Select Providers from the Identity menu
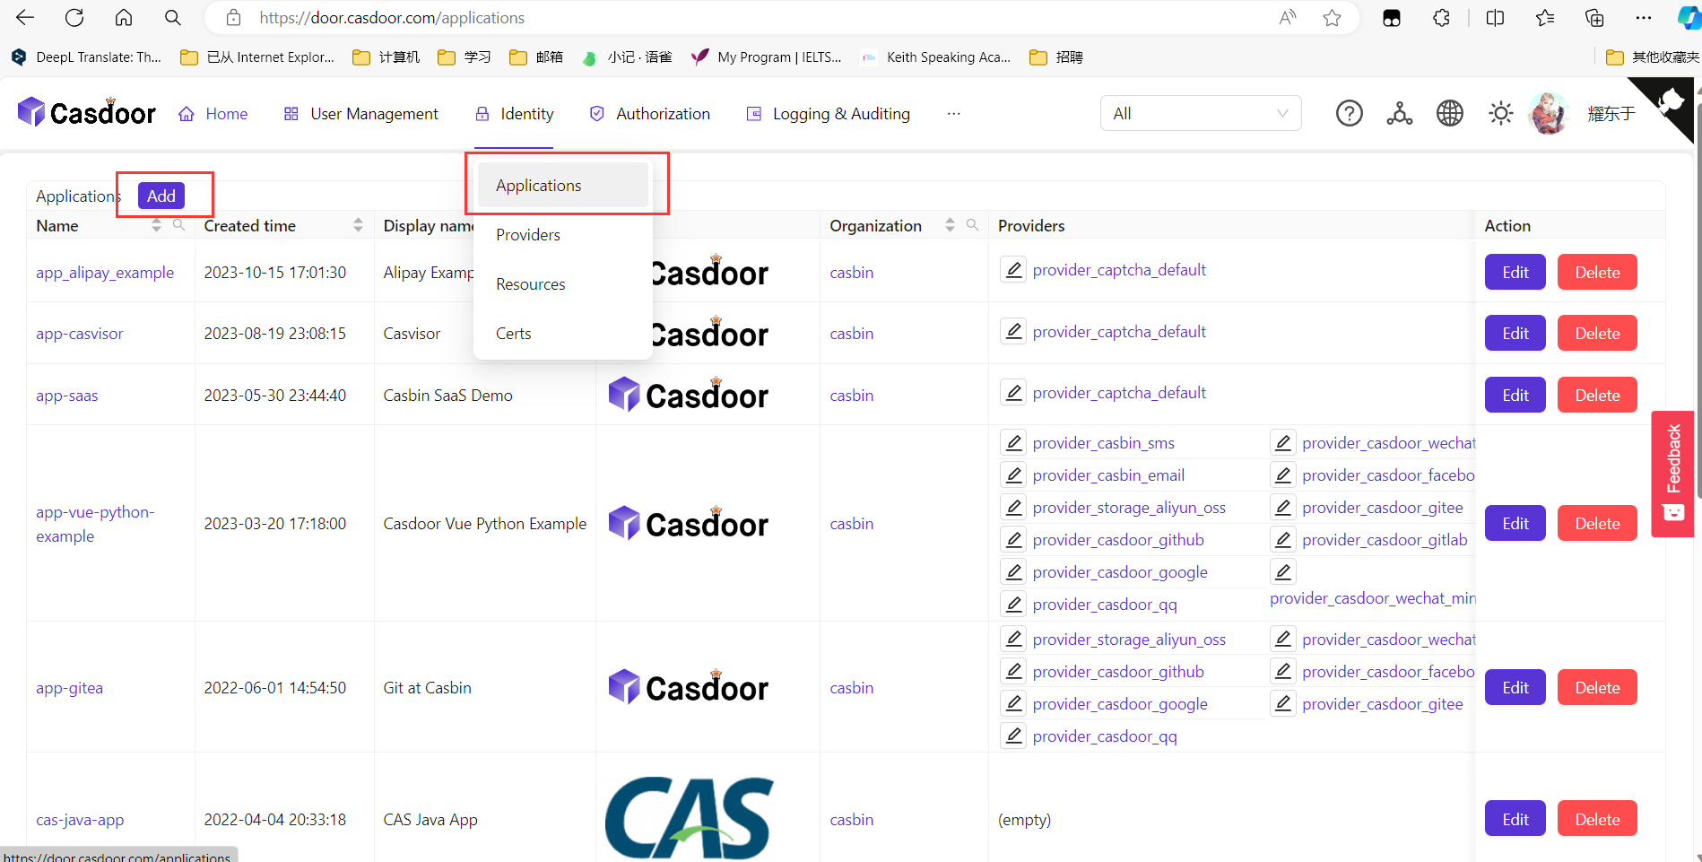1702x862 pixels. point(527,234)
